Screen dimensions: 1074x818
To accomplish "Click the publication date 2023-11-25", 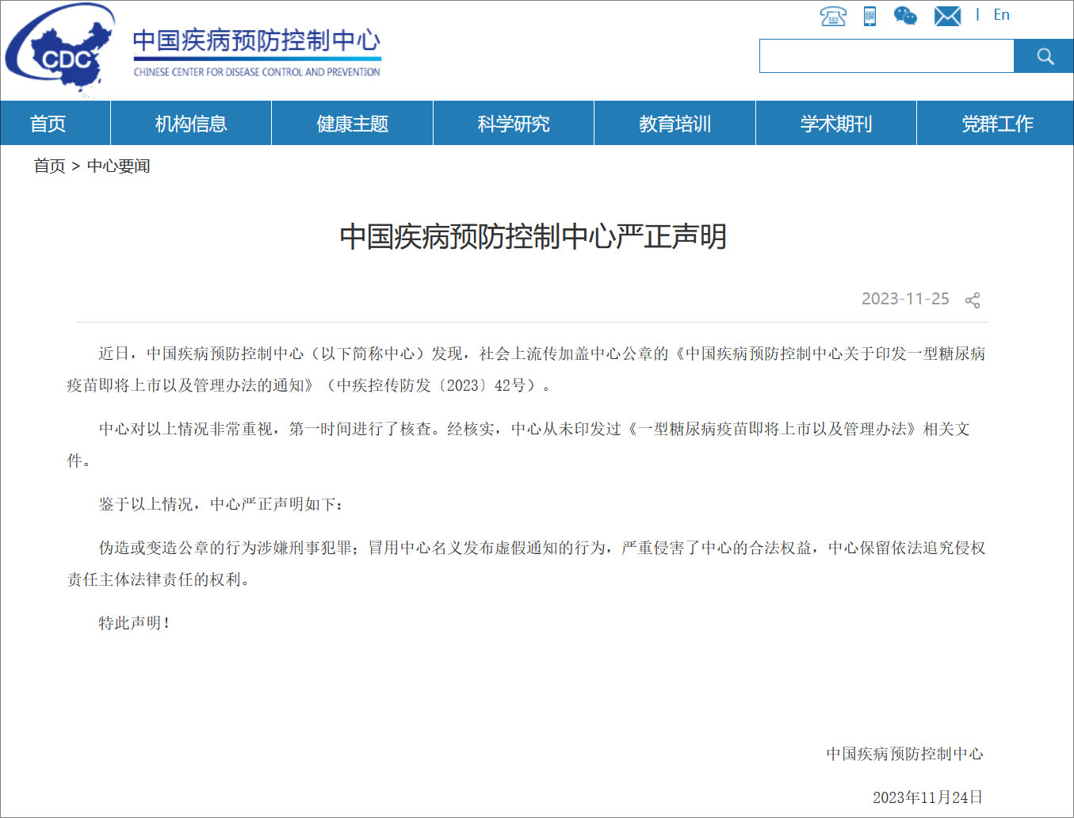I will click(x=905, y=299).
